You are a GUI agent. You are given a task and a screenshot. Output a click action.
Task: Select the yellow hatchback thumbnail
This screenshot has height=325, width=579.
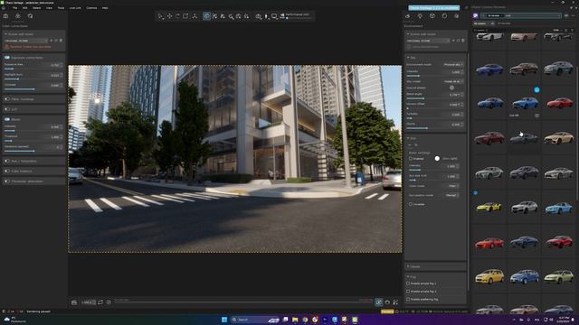(489, 277)
